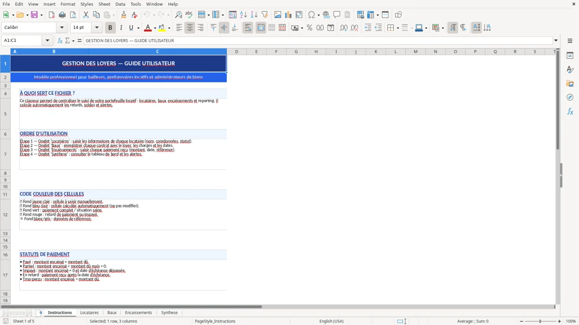Open Headers and Footers icon
The height and width of the screenshot is (325, 579).
(x=347, y=15)
